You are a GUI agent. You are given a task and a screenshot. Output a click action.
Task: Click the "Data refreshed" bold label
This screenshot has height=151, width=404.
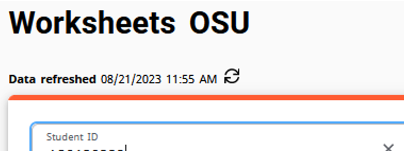(x=52, y=79)
